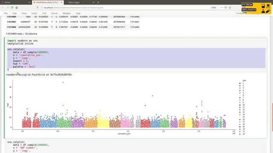Viewport: 273px width, 153px height.
Task: Click the FacetGrid output text
Action: [x=39, y=75]
